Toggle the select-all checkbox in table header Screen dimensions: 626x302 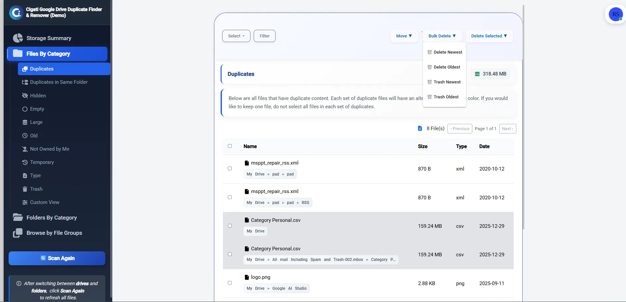pyautogui.click(x=230, y=146)
